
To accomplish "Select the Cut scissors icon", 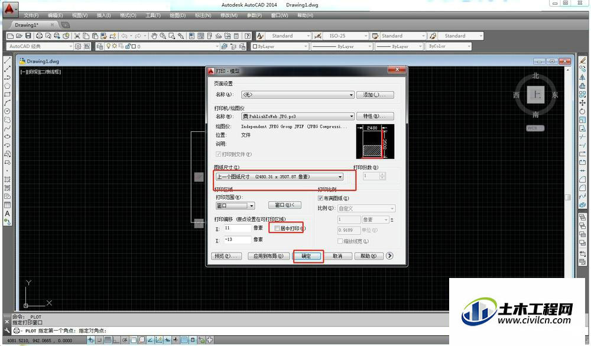I will coord(77,36).
